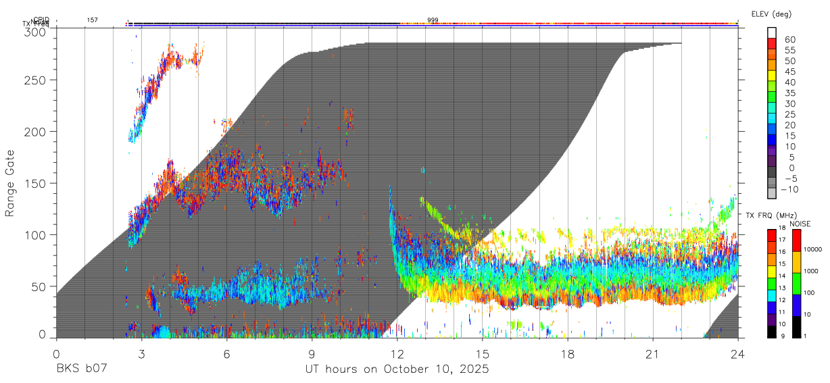Image resolution: width=830 pixels, height=383 pixels.
Task: Pick the green 100–1000 NOISE swatch
Action: coord(796,283)
